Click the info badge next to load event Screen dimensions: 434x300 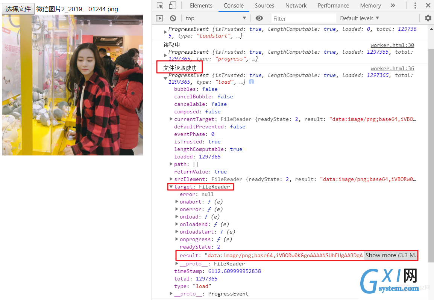251,82
